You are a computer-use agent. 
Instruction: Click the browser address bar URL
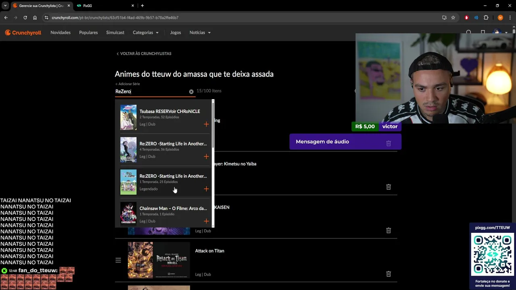click(115, 18)
